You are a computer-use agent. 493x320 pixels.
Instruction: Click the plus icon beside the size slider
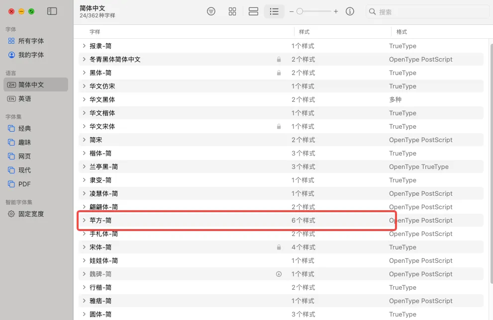click(x=336, y=11)
